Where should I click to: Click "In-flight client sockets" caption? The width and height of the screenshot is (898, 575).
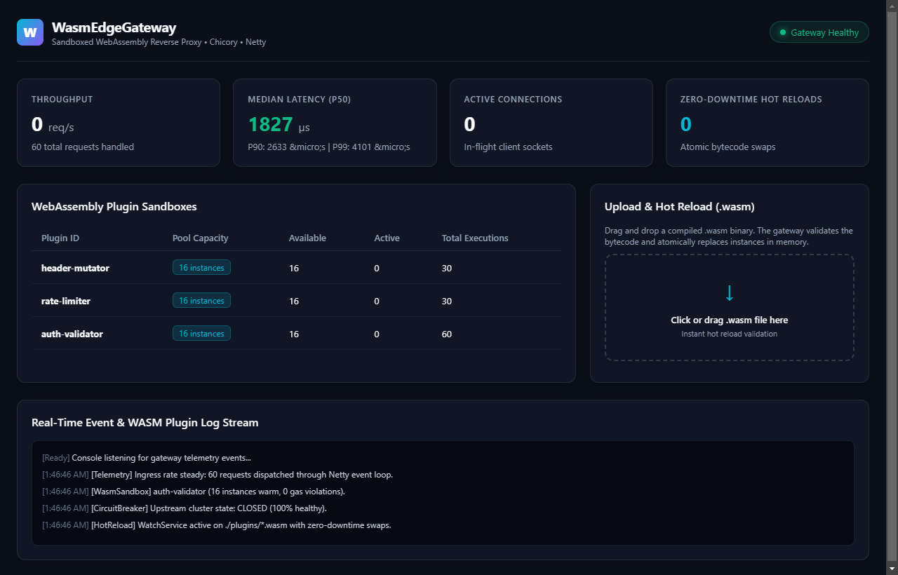point(508,147)
